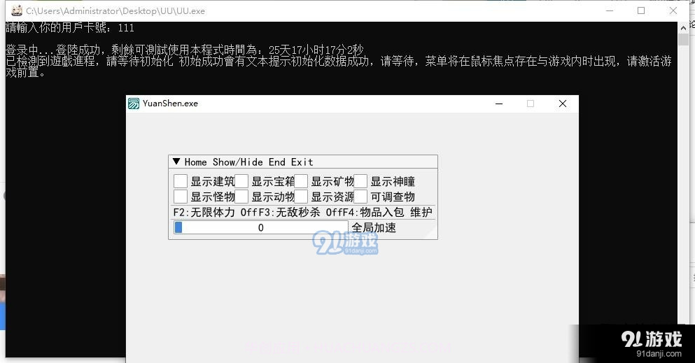
Task: Click the F2:无限体力 Off text
Action: coord(215,213)
